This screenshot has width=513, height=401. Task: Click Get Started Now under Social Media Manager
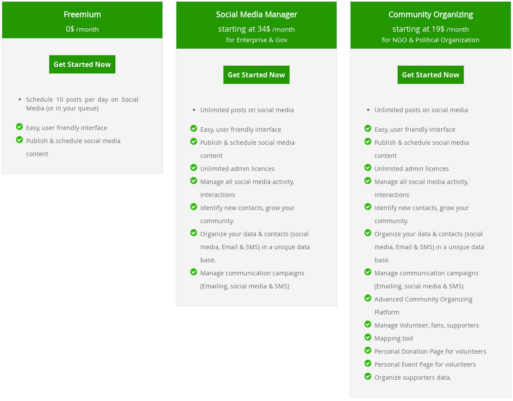[256, 75]
